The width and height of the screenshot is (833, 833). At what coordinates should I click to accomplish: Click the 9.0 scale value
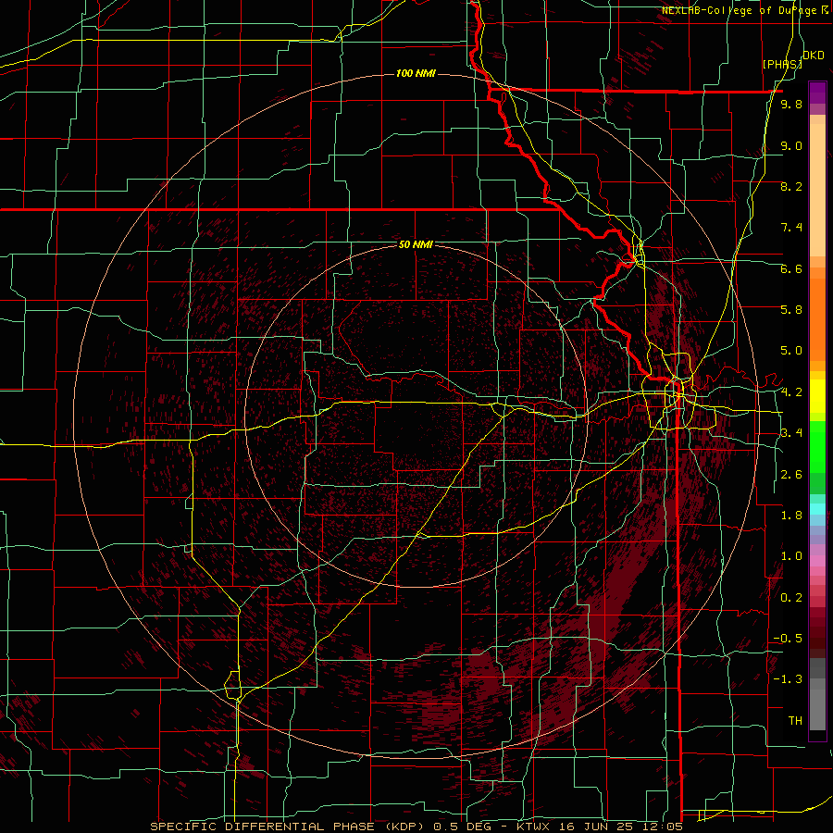pyautogui.click(x=791, y=145)
